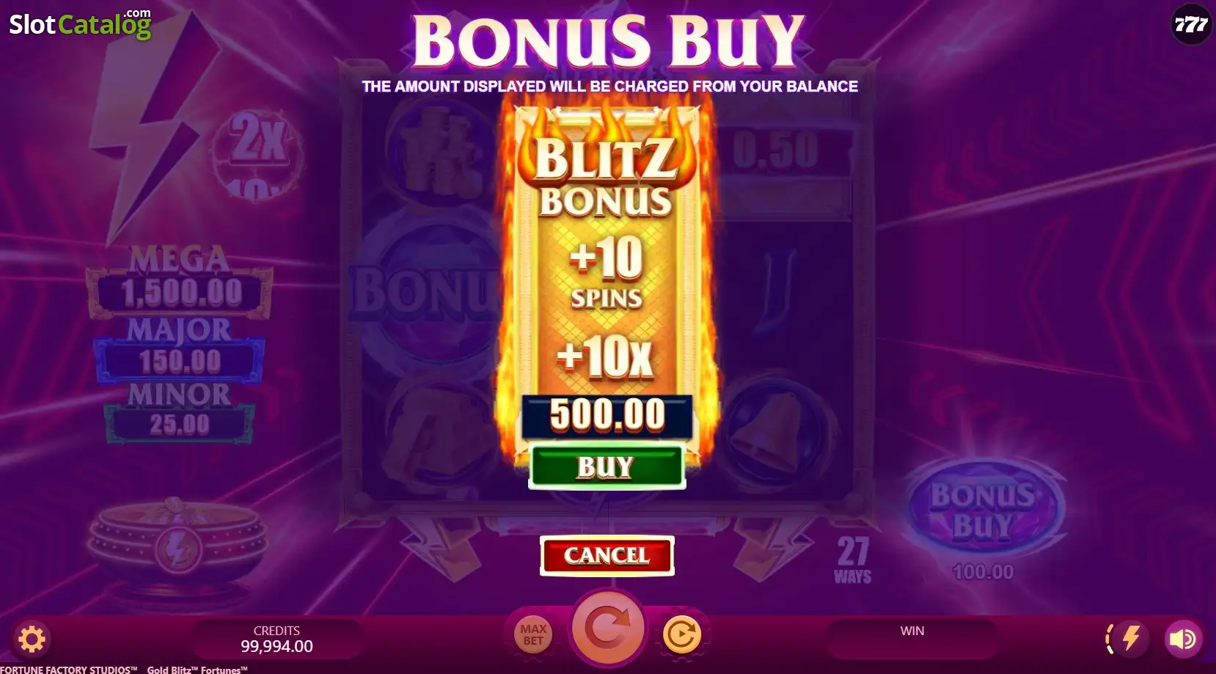
Task: Select the Mega 1,500.00 jackpot panel
Action: click(x=180, y=282)
